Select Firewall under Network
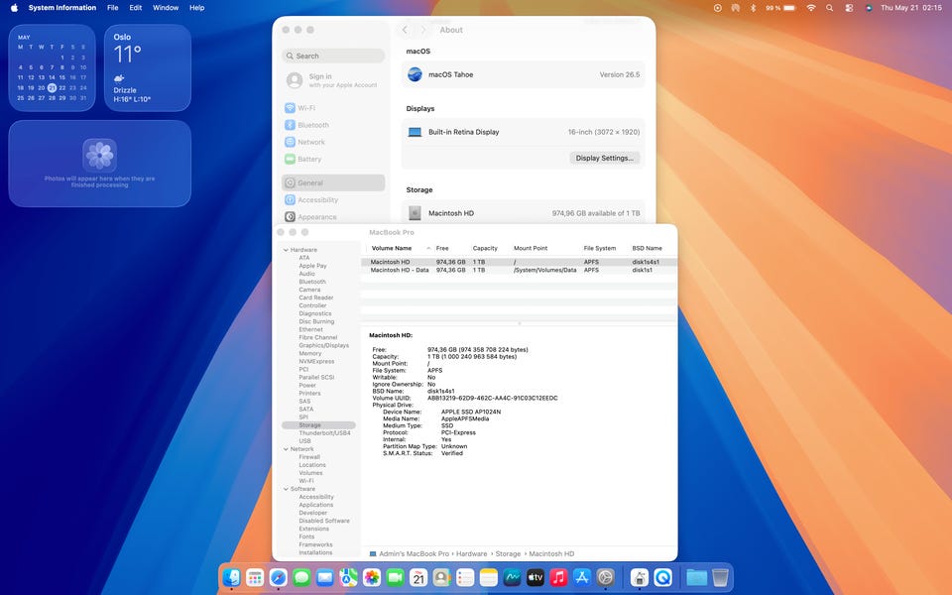 pos(309,457)
